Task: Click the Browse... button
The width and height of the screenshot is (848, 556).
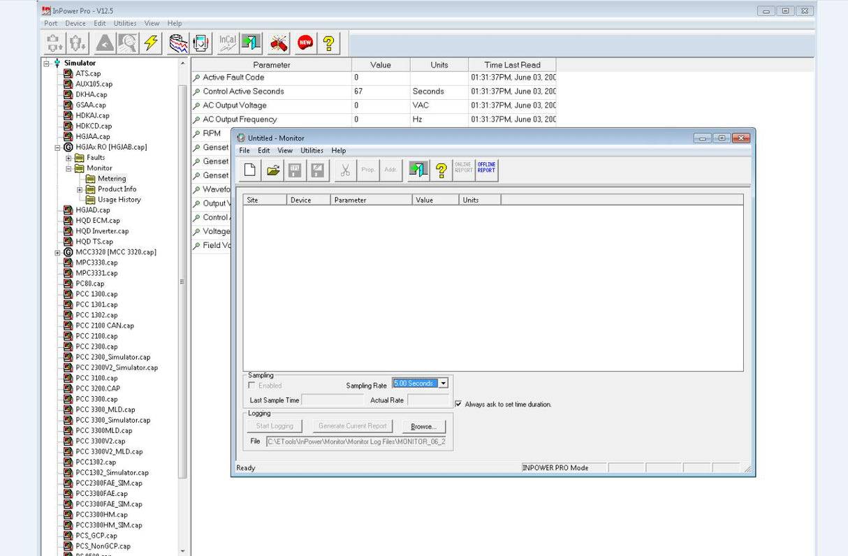Action: 423,426
